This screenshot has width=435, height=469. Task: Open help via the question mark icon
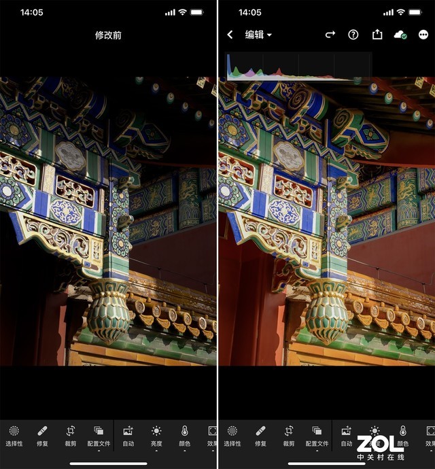tap(353, 35)
